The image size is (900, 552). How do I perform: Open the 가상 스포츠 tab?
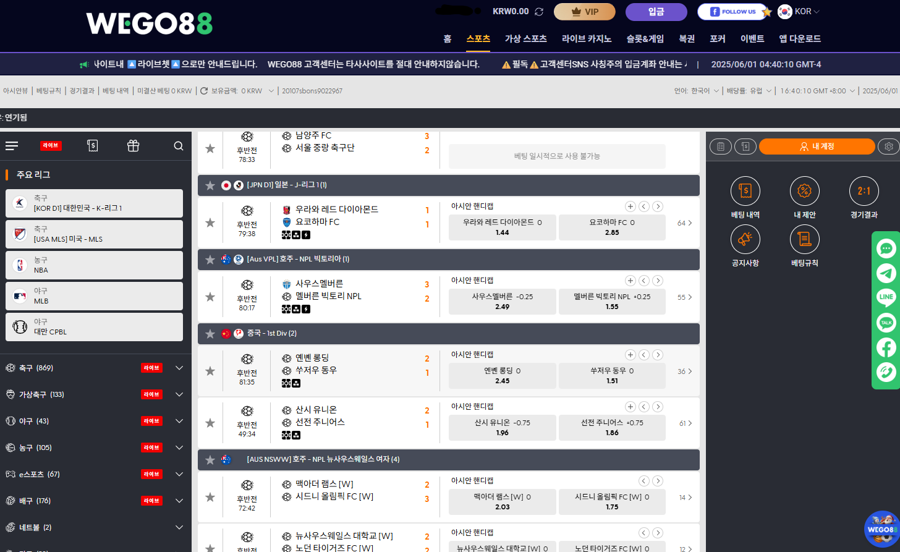(x=525, y=38)
